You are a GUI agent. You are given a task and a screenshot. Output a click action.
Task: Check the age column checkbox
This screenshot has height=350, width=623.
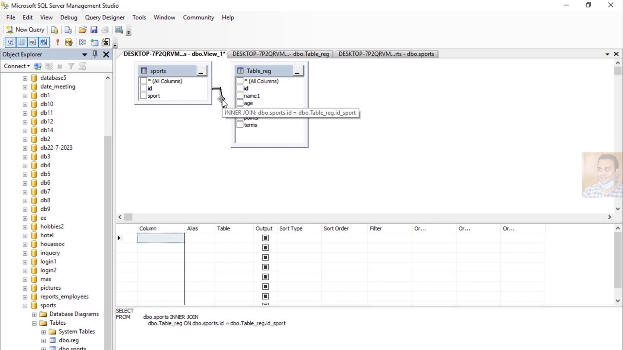click(240, 103)
